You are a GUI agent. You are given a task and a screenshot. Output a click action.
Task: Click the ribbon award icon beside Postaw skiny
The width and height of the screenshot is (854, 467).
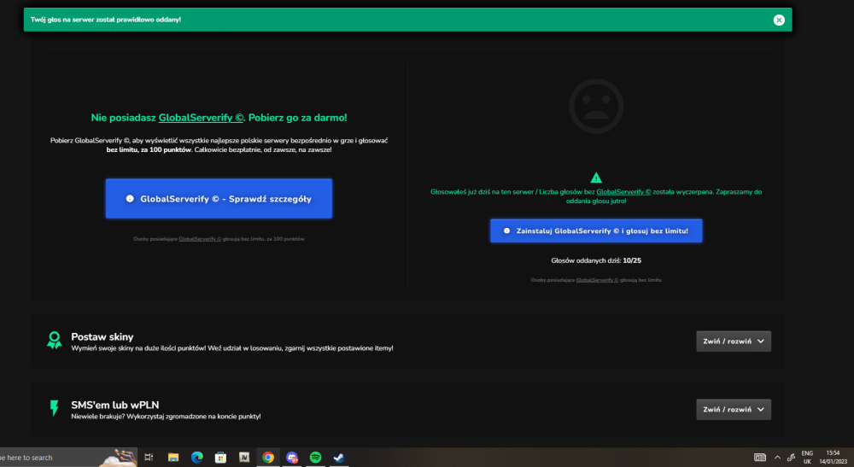point(54,340)
